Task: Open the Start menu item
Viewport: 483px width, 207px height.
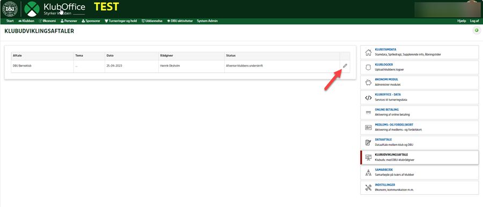Action: click(x=10, y=21)
